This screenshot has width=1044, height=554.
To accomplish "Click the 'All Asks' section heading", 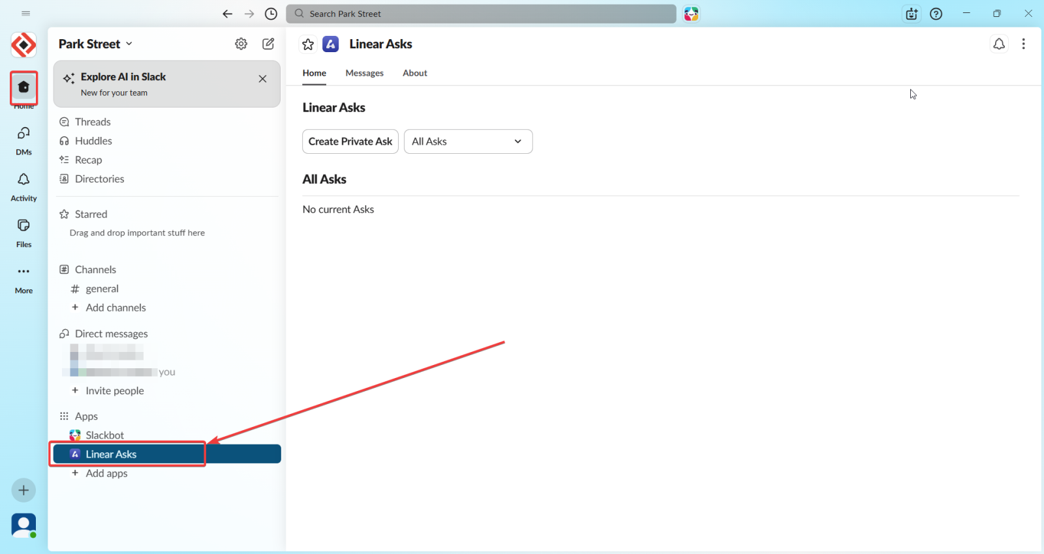I will click(324, 179).
